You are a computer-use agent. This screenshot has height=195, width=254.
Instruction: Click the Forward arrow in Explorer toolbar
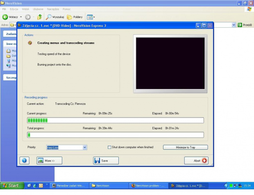28,17
